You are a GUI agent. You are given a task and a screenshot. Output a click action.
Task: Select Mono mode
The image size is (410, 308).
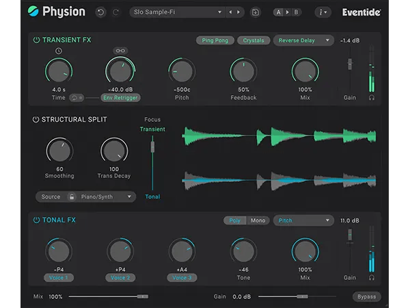(258, 220)
